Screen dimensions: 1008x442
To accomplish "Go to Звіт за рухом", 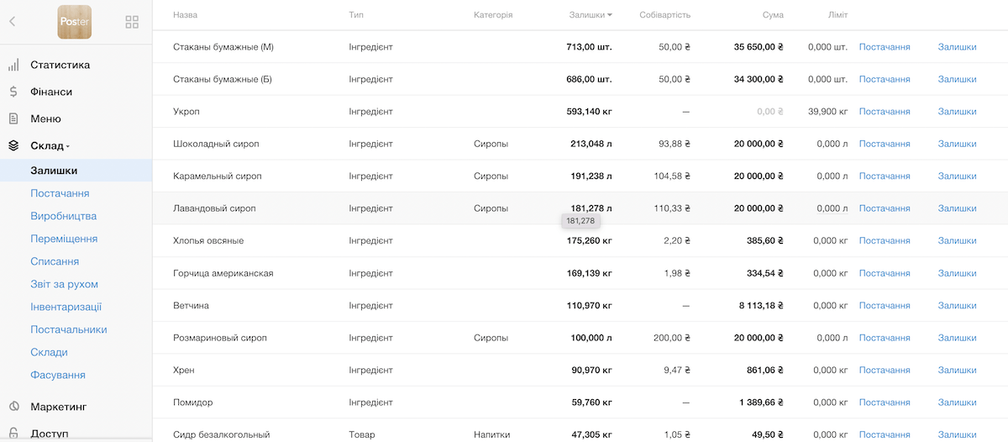I will point(64,284).
